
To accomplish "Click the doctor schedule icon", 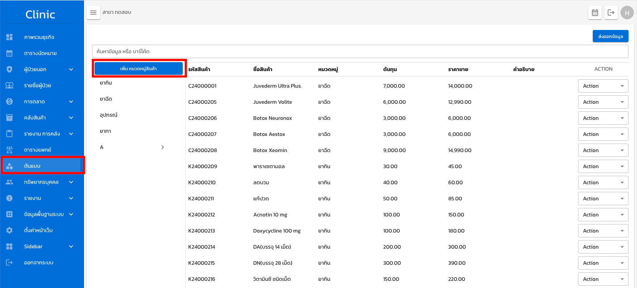I will [x=9, y=150].
